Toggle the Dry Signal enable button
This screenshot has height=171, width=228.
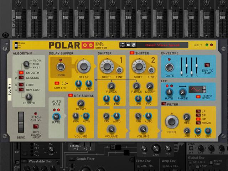click(71, 95)
